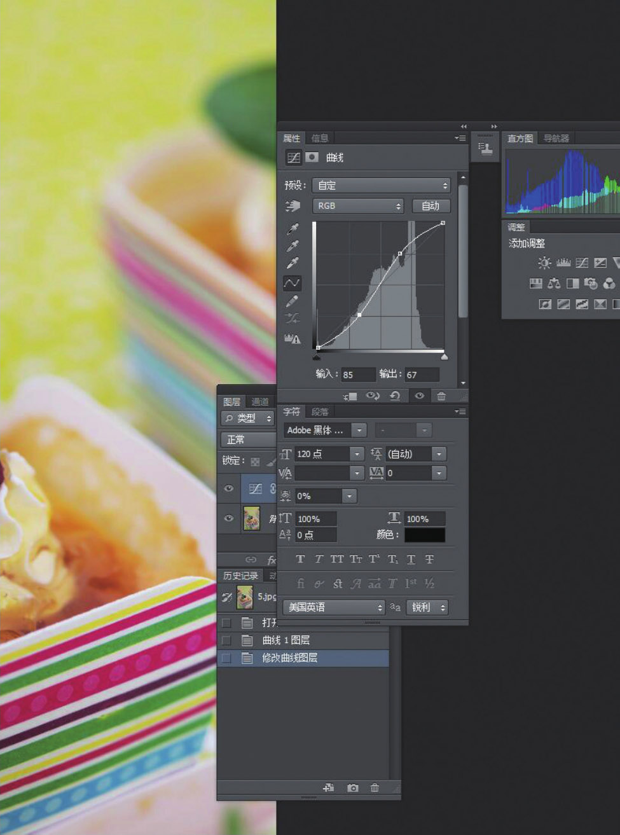Open the 预设 preset dropdown showing 自定
The width and height of the screenshot is (620, 835).
(381, 186)
